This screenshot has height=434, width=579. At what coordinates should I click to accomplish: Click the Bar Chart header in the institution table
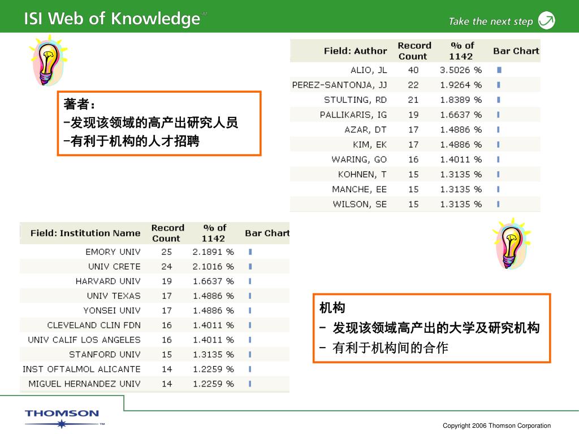click(267, 233)
